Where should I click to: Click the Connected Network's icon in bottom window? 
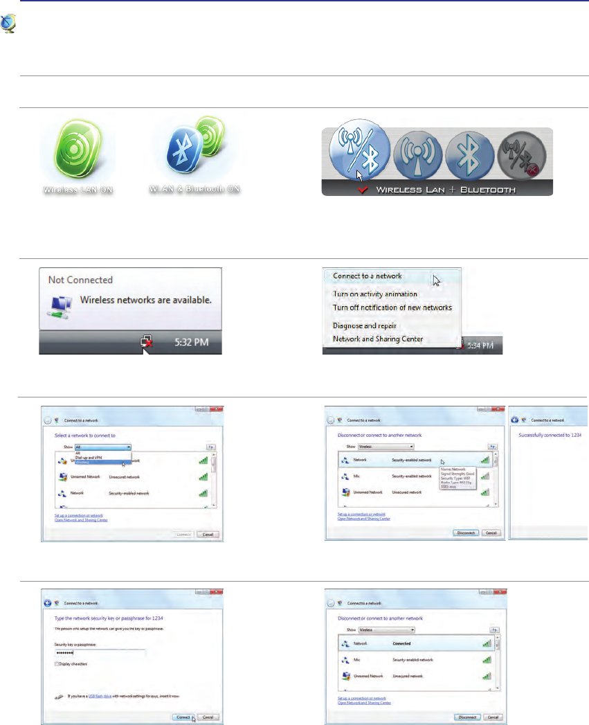tap(345, 643)
